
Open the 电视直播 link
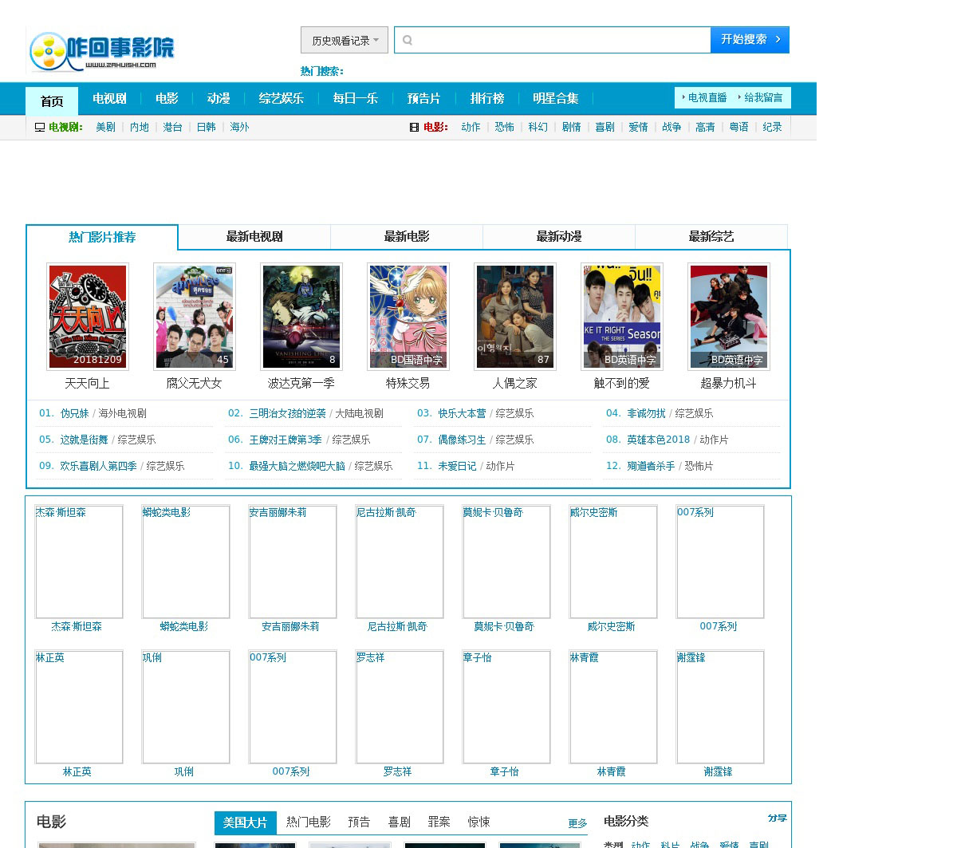point(707,97)
